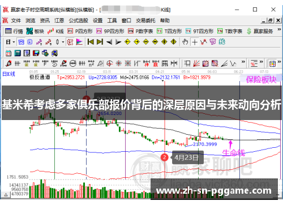Toggle the blue 资 info icon

(21, 42)
